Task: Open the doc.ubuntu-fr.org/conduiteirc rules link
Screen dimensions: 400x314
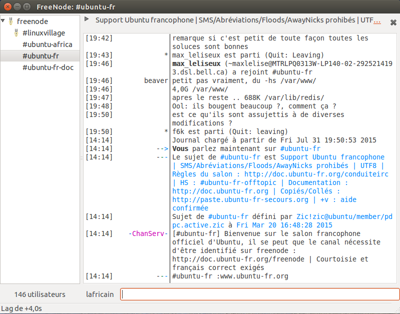Action: [x=316, y=174]
